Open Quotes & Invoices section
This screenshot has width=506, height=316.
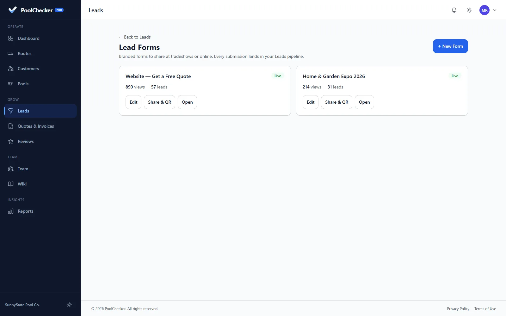(40, 126)
